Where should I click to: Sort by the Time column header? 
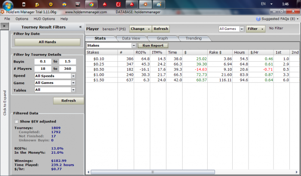174,52
